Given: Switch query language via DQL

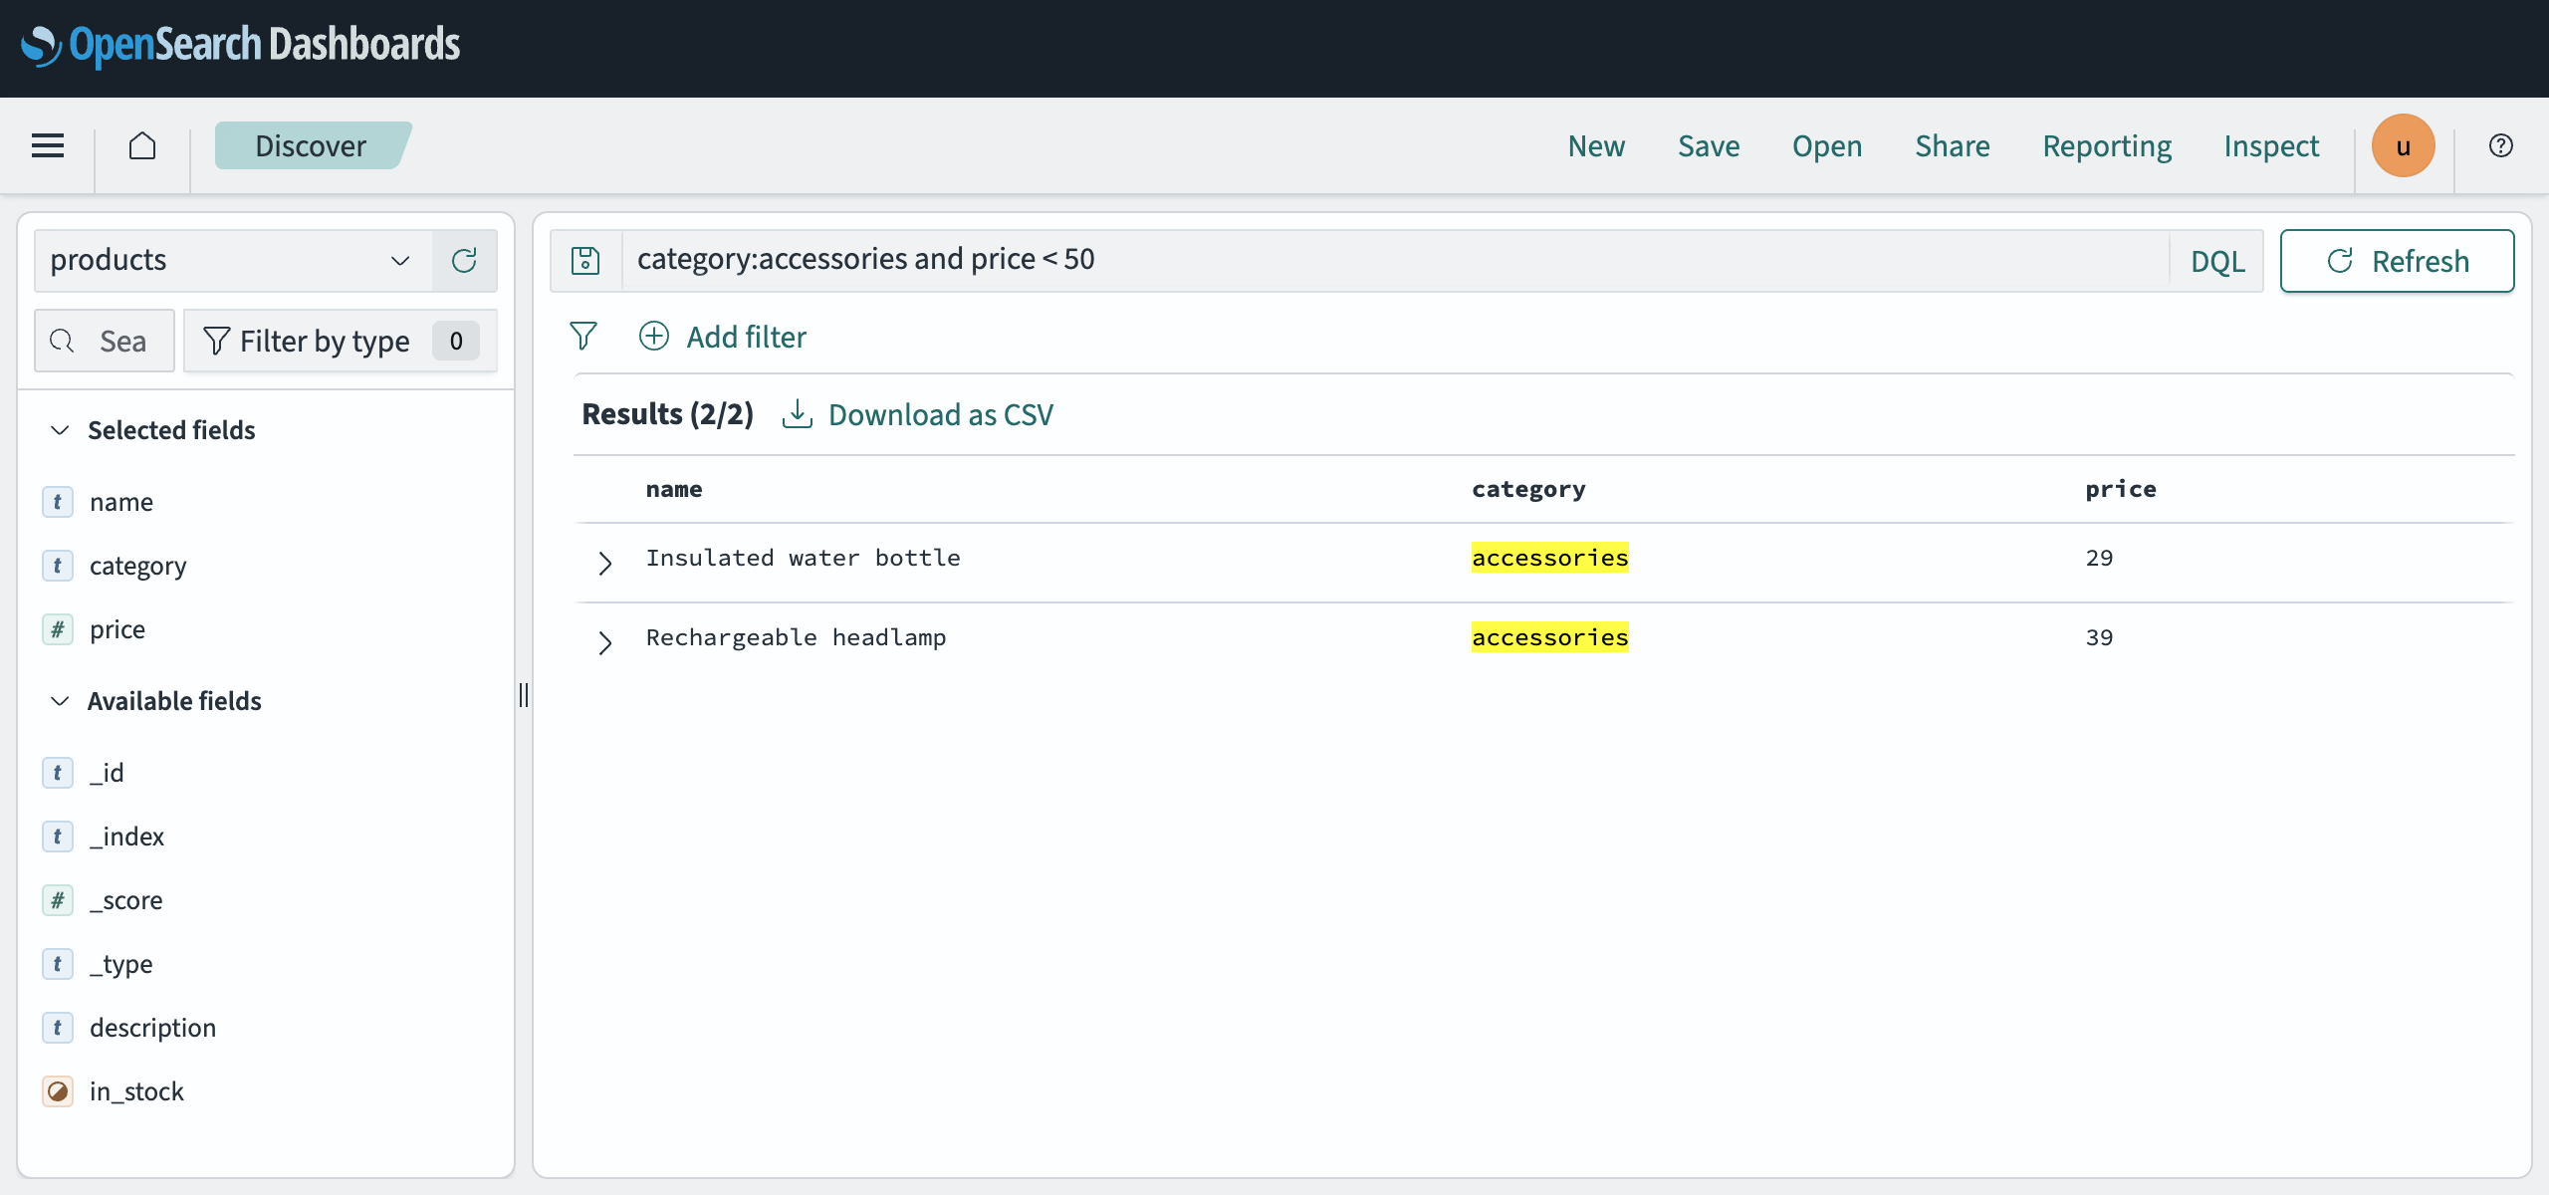Looking at the screenshot, I should (2216, 261).
